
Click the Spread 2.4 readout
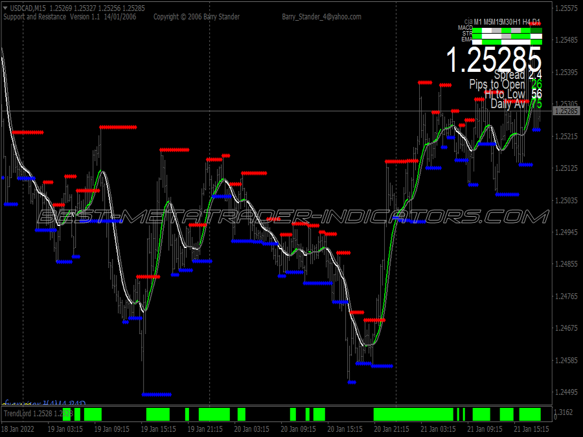[x=518, y=74]
